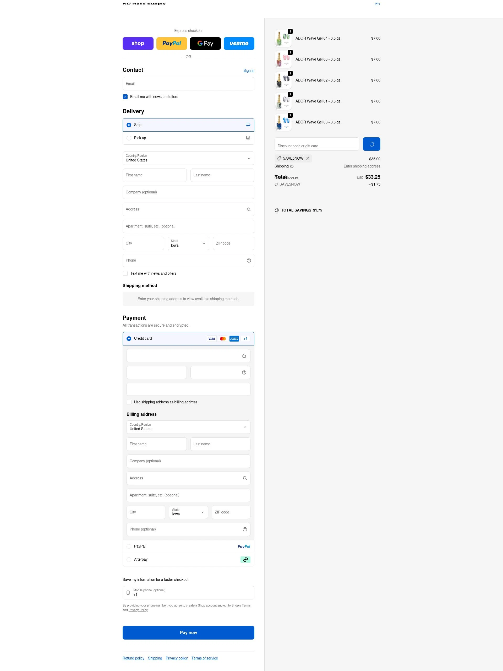
Task: Open the billing address State dropdown
Action: 188,512
